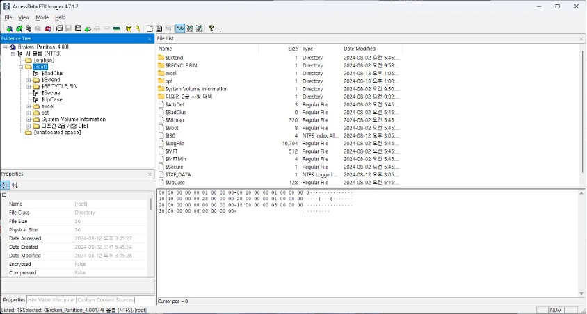Viewport: 587px width, 314px height.
Task: Sort File List by Date Modified column
Action: click(x=371, y=49)
